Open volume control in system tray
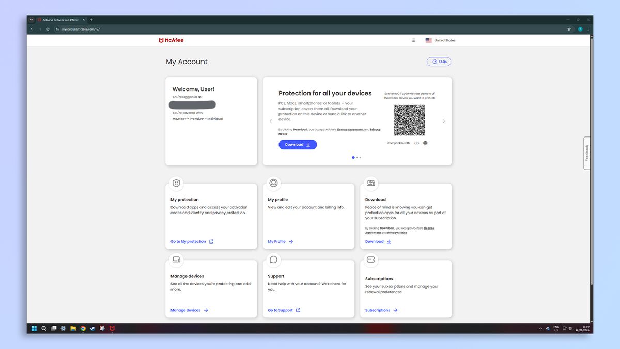Image resolution: width=620 pixels, height=349 pixels. coord(570,329)
